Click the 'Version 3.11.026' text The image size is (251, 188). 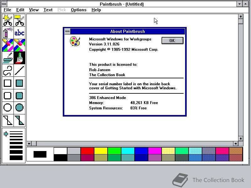point(104,44)
